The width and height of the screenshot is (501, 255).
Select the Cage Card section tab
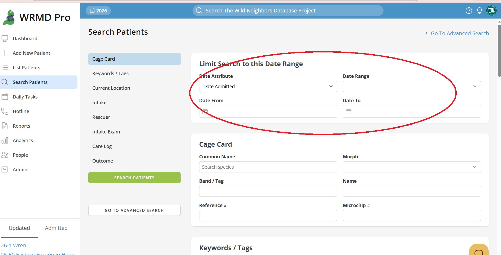(134, 59)
